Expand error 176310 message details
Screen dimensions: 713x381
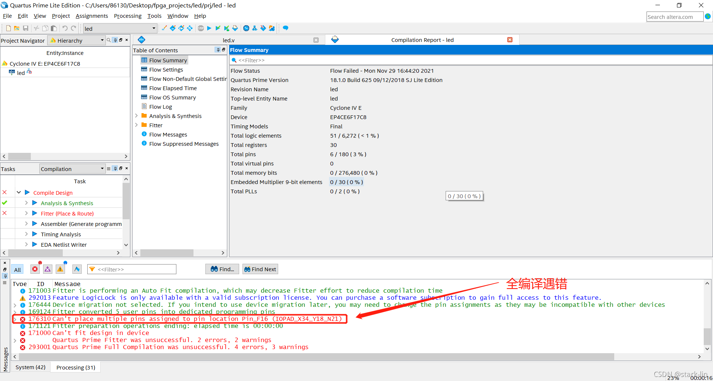click(15, 319)
